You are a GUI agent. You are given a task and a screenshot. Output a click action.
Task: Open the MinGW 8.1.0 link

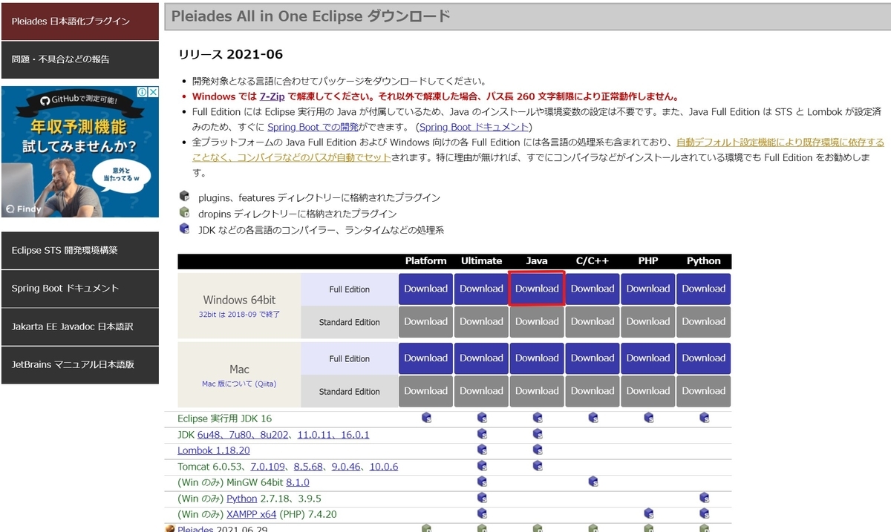click(298, 482)
